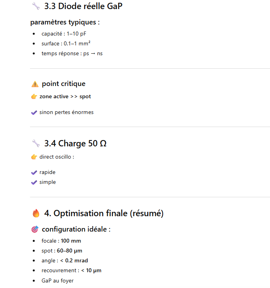Click the pointing hand before zone active

click(34, 97)
